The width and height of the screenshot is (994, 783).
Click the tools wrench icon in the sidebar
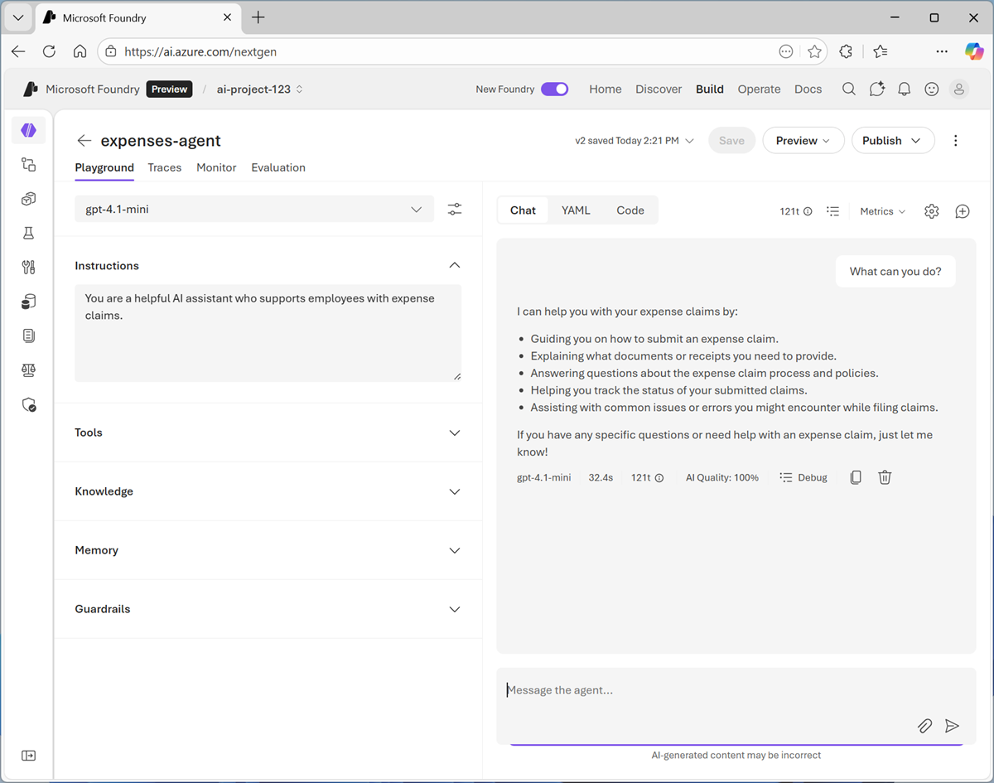(29, 267)
